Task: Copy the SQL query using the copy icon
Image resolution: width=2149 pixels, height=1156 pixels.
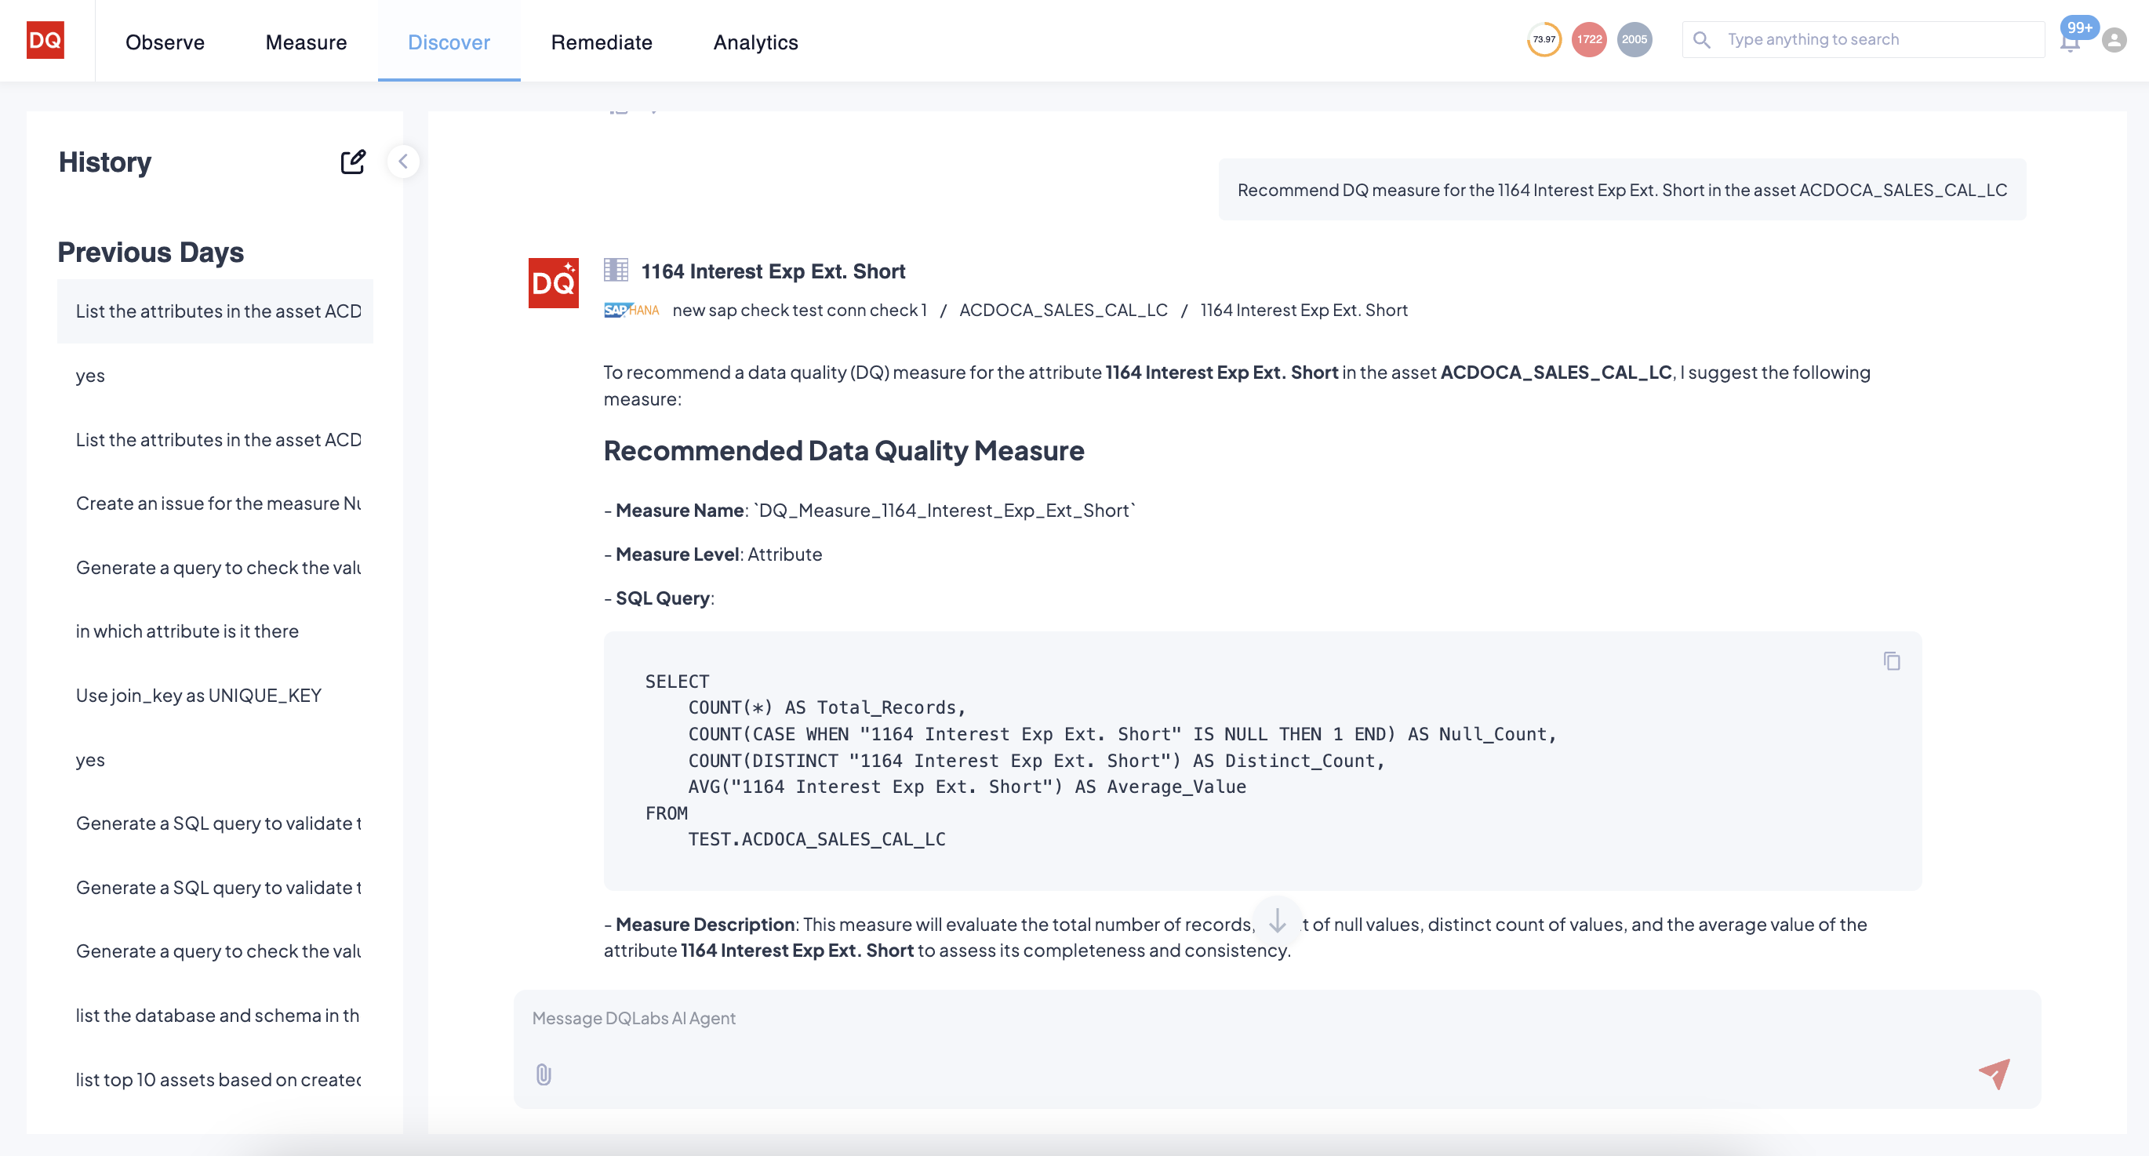Action: [x=1891, y=660]
